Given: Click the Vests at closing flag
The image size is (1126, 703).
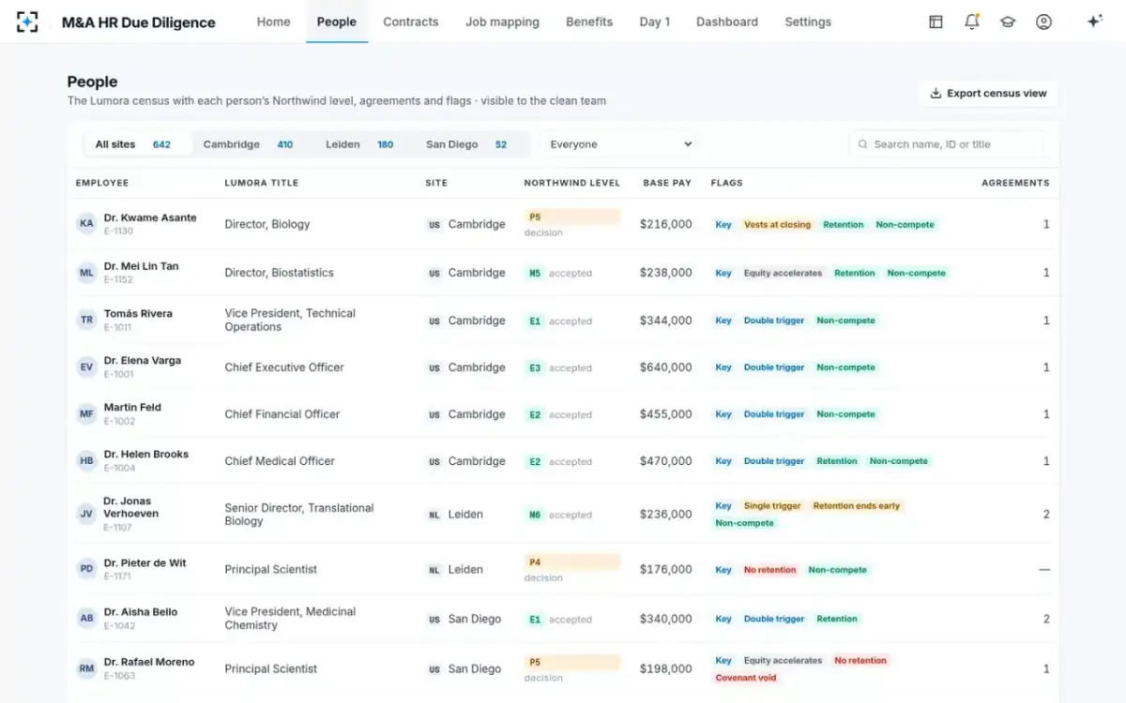Looking at the screenshot, I should point(777,225).
